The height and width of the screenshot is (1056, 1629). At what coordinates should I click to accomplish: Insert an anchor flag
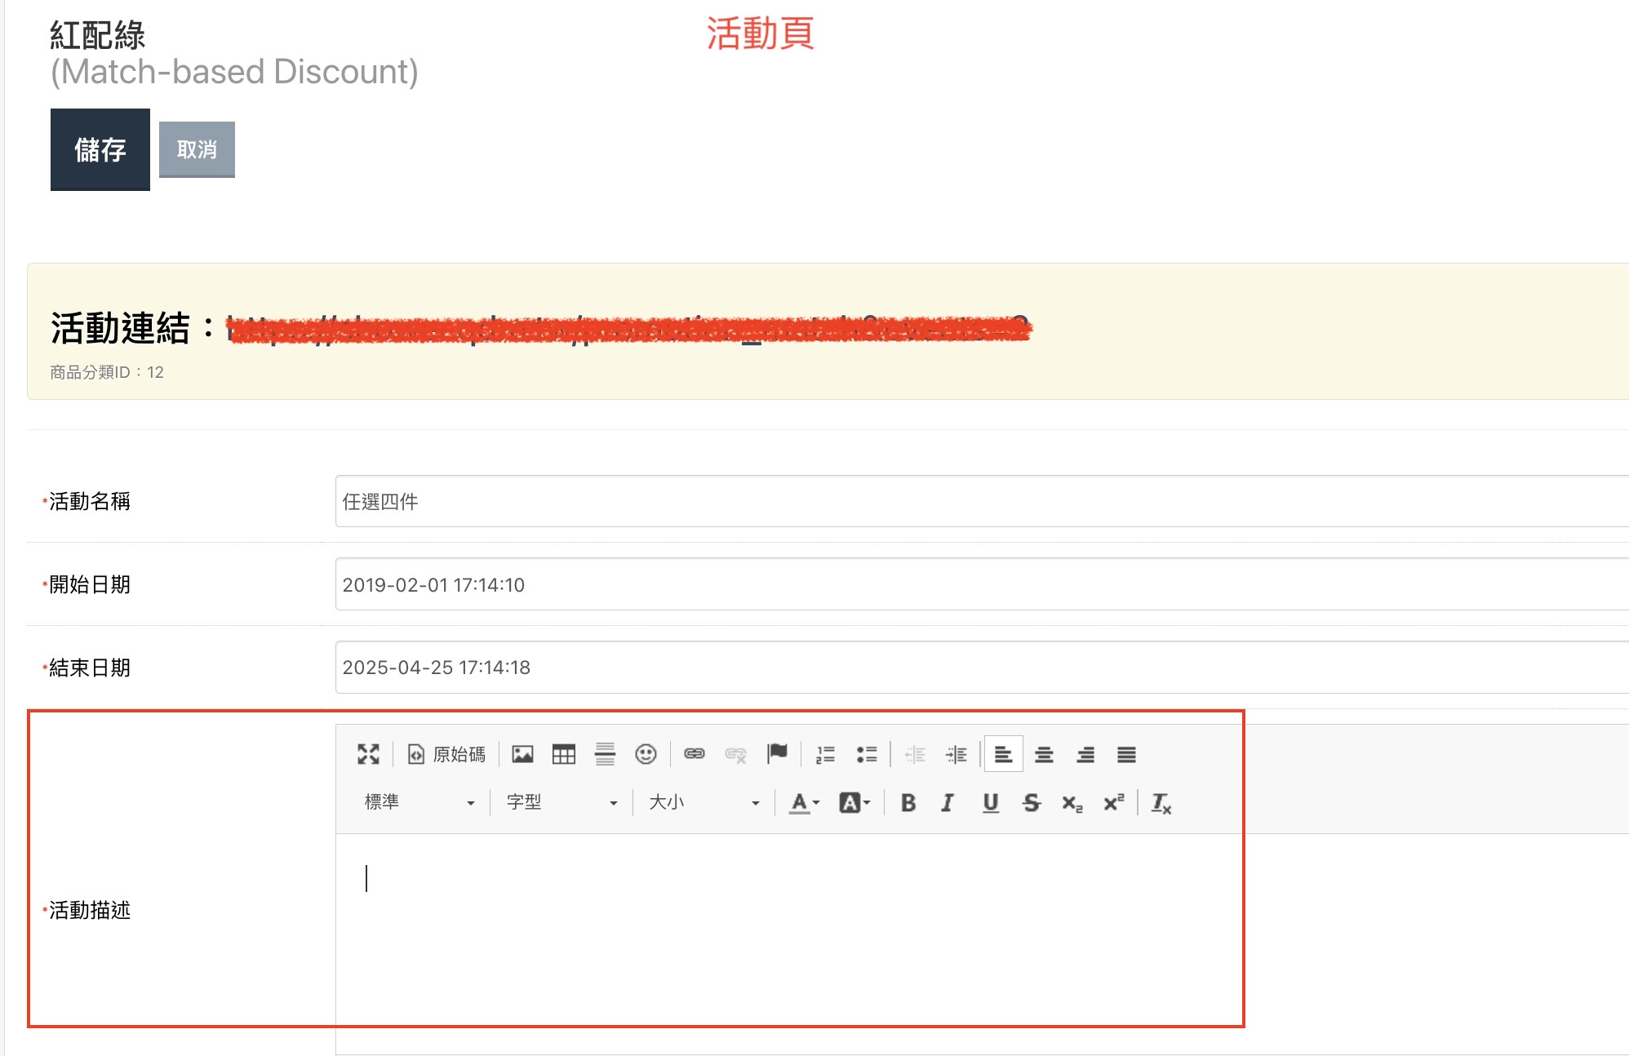777,754
